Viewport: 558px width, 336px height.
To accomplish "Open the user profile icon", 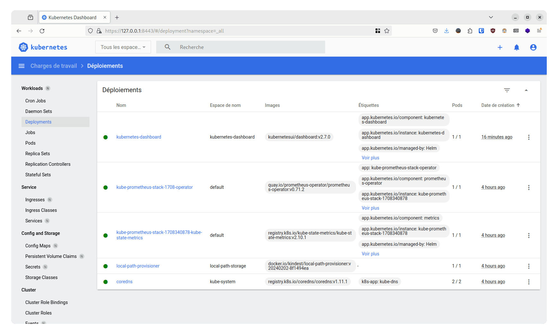I will (x=533, y=47).
